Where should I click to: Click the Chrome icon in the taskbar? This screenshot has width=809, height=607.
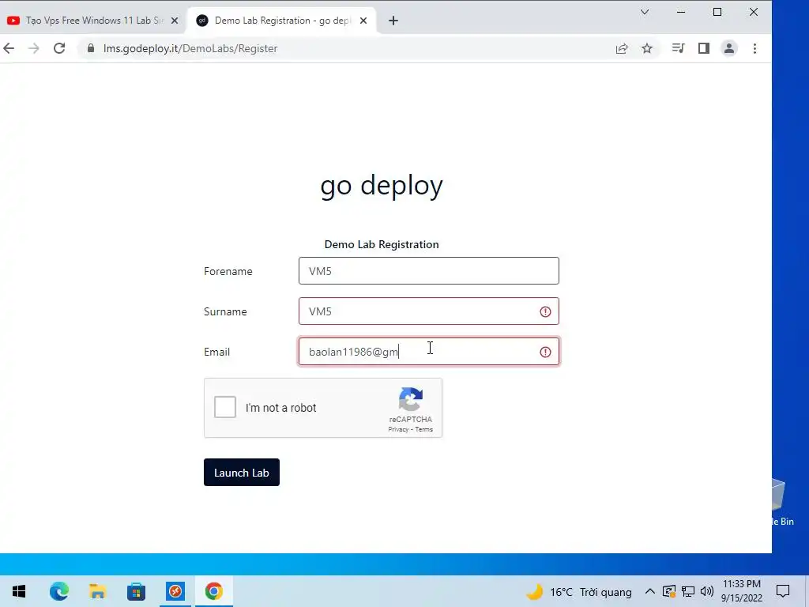[213, 591]
